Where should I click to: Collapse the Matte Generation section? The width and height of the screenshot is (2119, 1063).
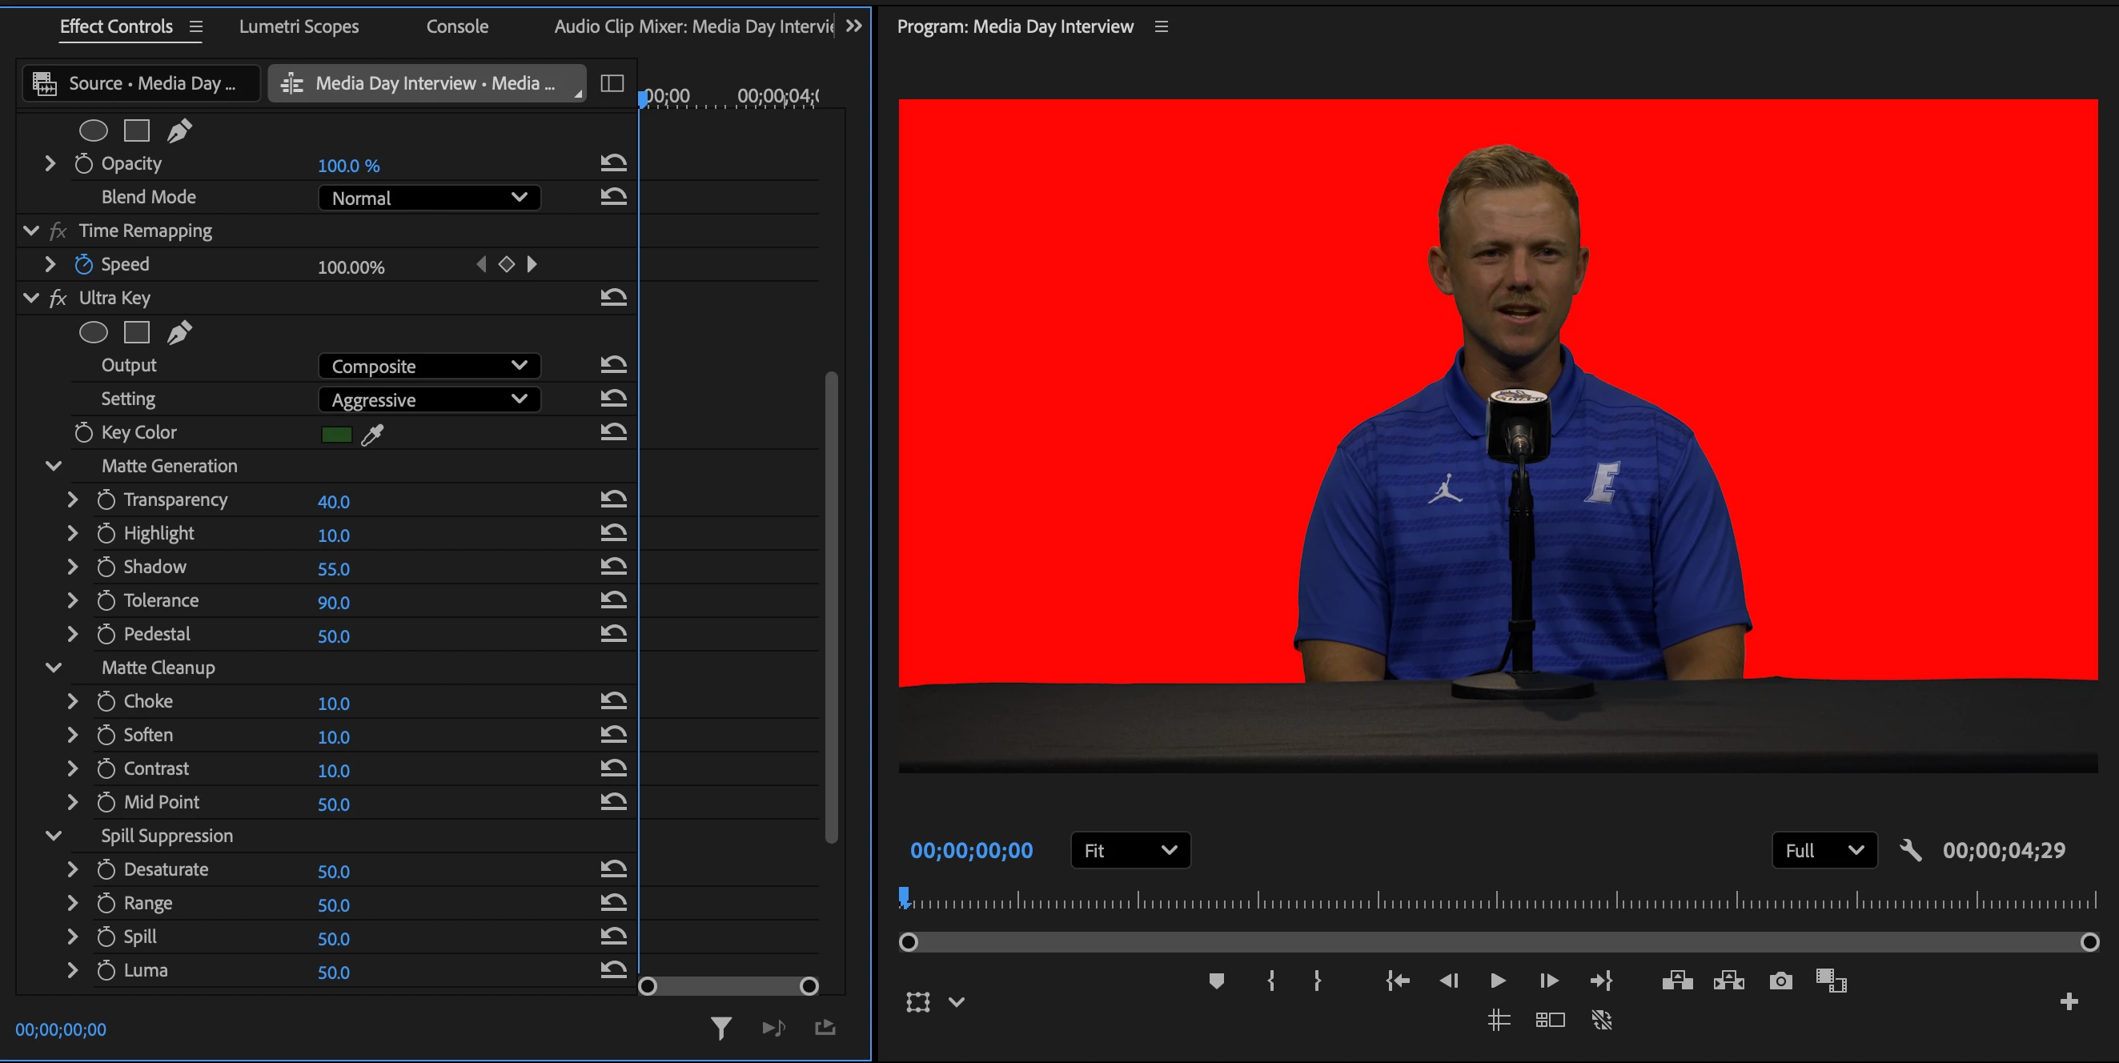(54, 466)
